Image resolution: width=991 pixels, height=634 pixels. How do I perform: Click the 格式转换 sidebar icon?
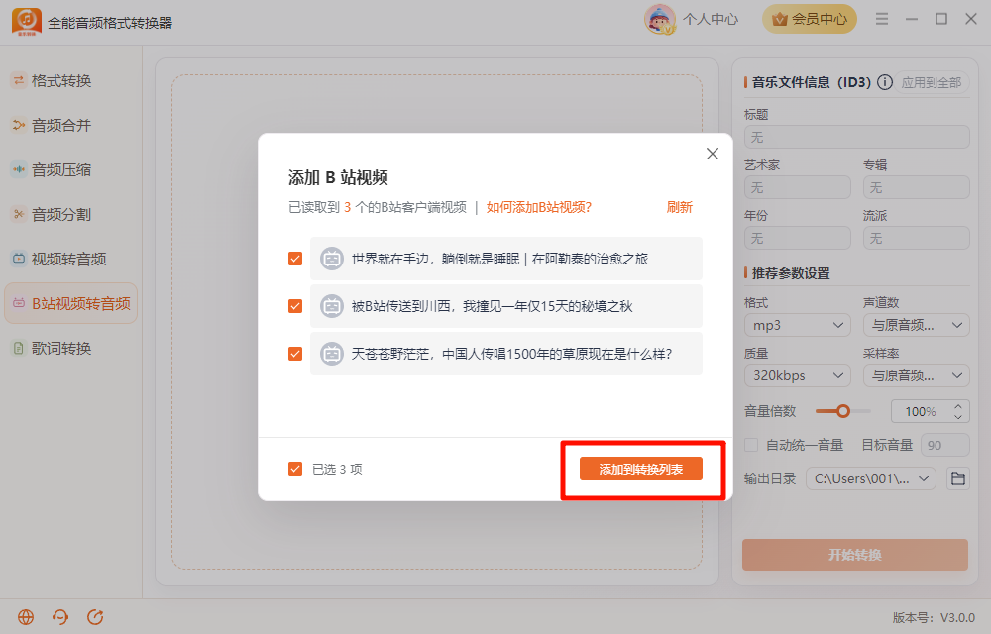tap(19, 80)
